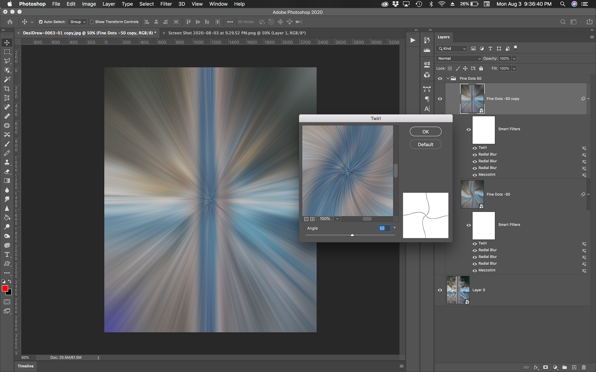This screenshot has width=596, height=372.
Task: Click the red foreground color swatch
Action: (5, 289)
